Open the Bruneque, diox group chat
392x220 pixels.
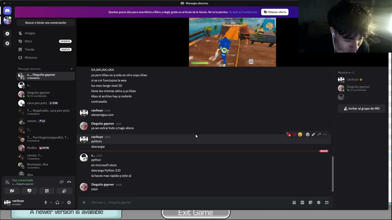tap(46, 166)
